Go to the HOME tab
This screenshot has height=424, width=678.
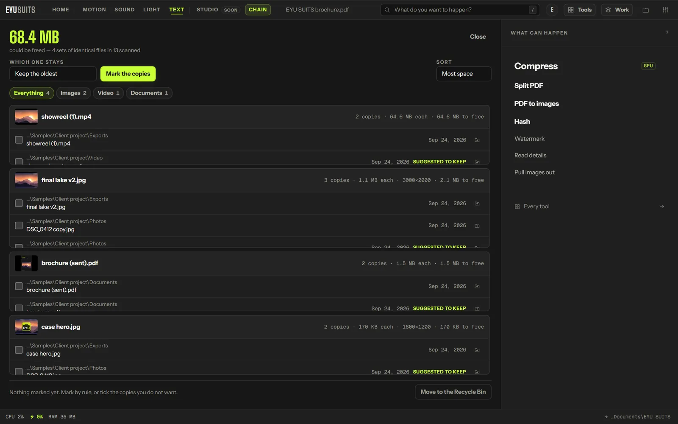pos(61,9)
